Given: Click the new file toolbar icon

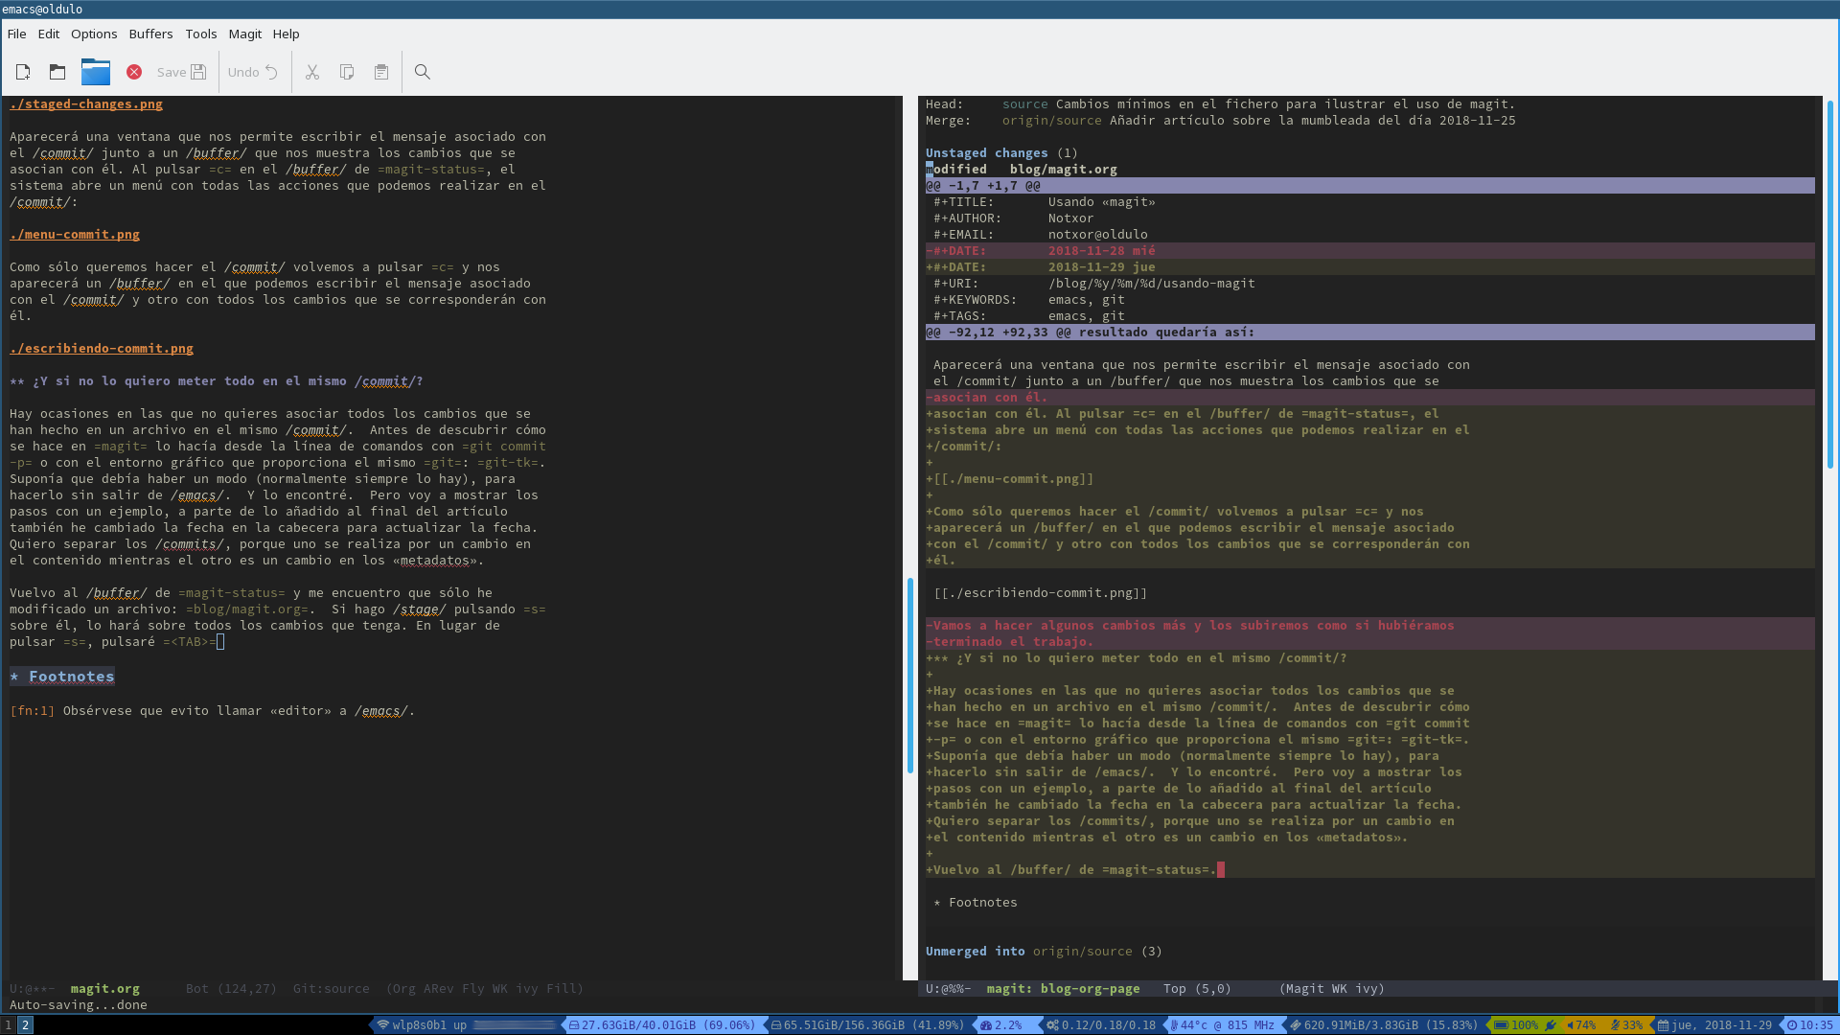Looking at the screenshot, I should 23,72.
